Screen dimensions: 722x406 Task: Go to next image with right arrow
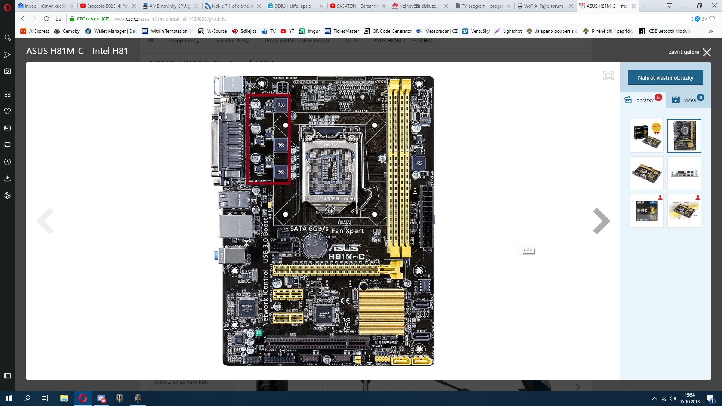click(601, 221)
